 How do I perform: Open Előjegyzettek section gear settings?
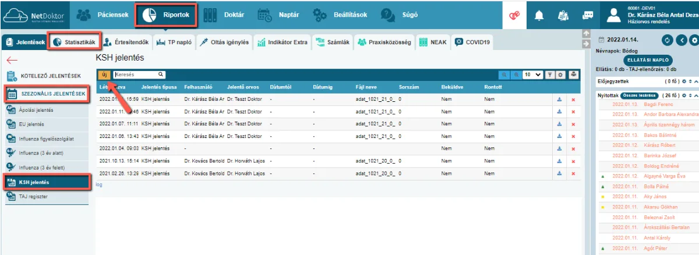tap(684, 81)
